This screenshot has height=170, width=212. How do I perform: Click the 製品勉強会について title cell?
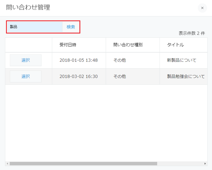click(x=185, y=76)
